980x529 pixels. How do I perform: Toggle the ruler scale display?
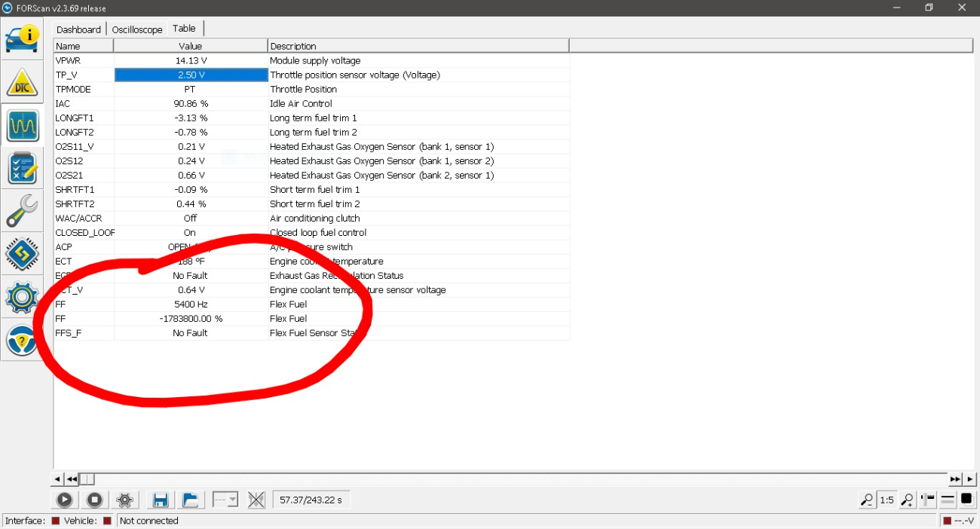coord(928,499)
